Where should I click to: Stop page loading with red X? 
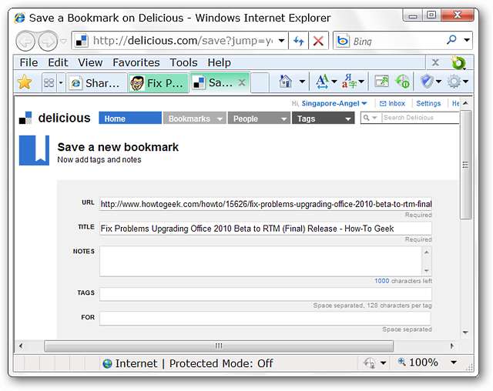click(318, 41)
